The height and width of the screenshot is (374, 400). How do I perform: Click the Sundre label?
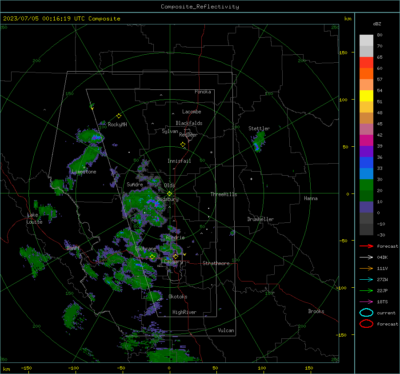[x=135, y=184]
